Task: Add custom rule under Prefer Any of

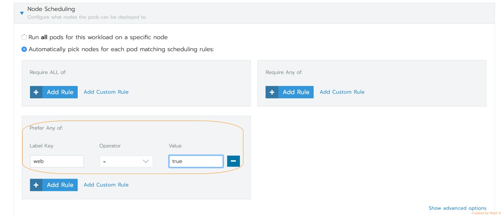Action: click(106, 185)
